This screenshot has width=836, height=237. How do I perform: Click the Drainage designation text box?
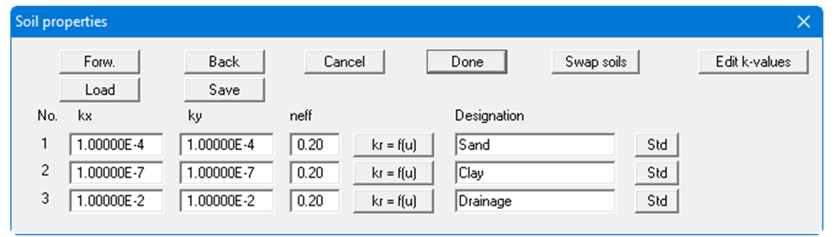pos(535,201)
